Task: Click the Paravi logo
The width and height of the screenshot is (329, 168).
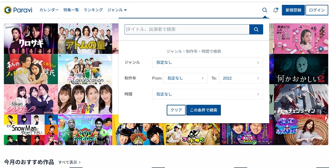Action: point(18,10)
